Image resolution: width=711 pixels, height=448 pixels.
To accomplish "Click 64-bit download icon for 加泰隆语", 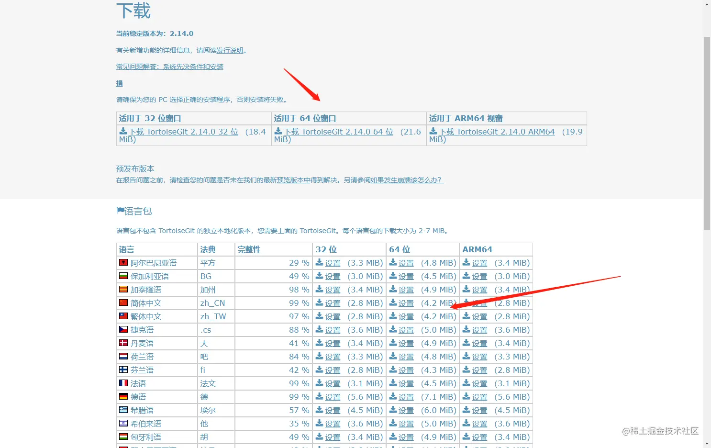I will click(x=393, y=289).
